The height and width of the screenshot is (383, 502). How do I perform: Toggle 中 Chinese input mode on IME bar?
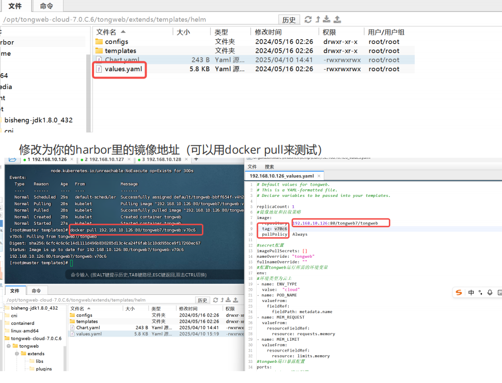click(x=471, y=292)
